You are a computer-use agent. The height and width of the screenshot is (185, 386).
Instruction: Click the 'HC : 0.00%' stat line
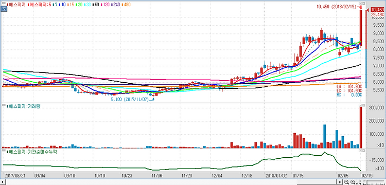click(349, 95)
